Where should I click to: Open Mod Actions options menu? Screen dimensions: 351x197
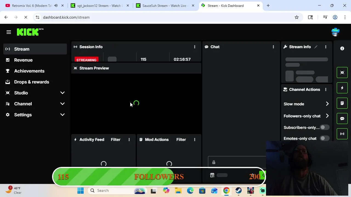pos(195,140)
